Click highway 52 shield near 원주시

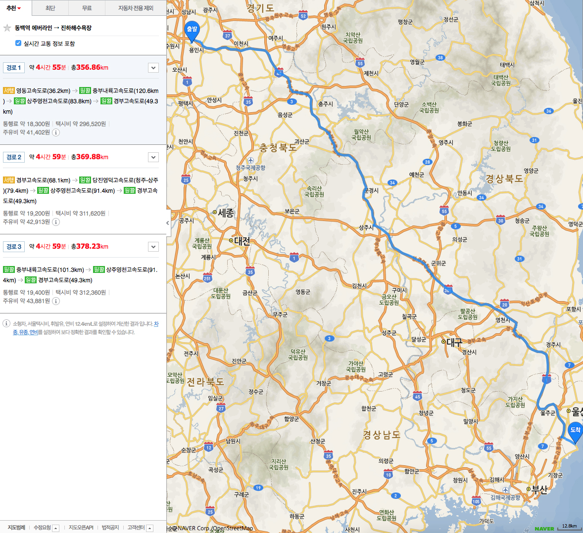(x=303, y=15)
